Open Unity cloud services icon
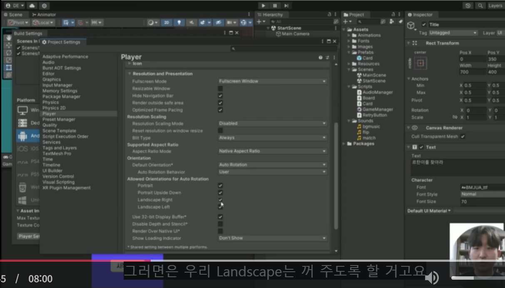 click(x=32, y=6)
